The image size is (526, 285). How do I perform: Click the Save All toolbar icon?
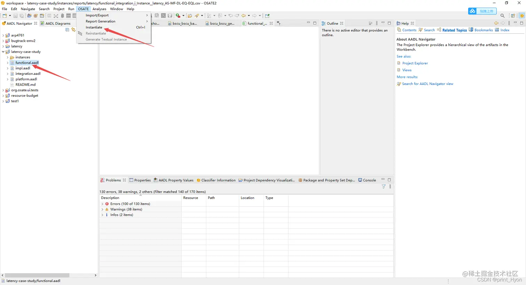click(x=22, y=16)
